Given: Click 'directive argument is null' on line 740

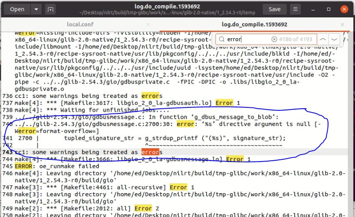Looking at the screenshot, I should [x=265, y=124].
